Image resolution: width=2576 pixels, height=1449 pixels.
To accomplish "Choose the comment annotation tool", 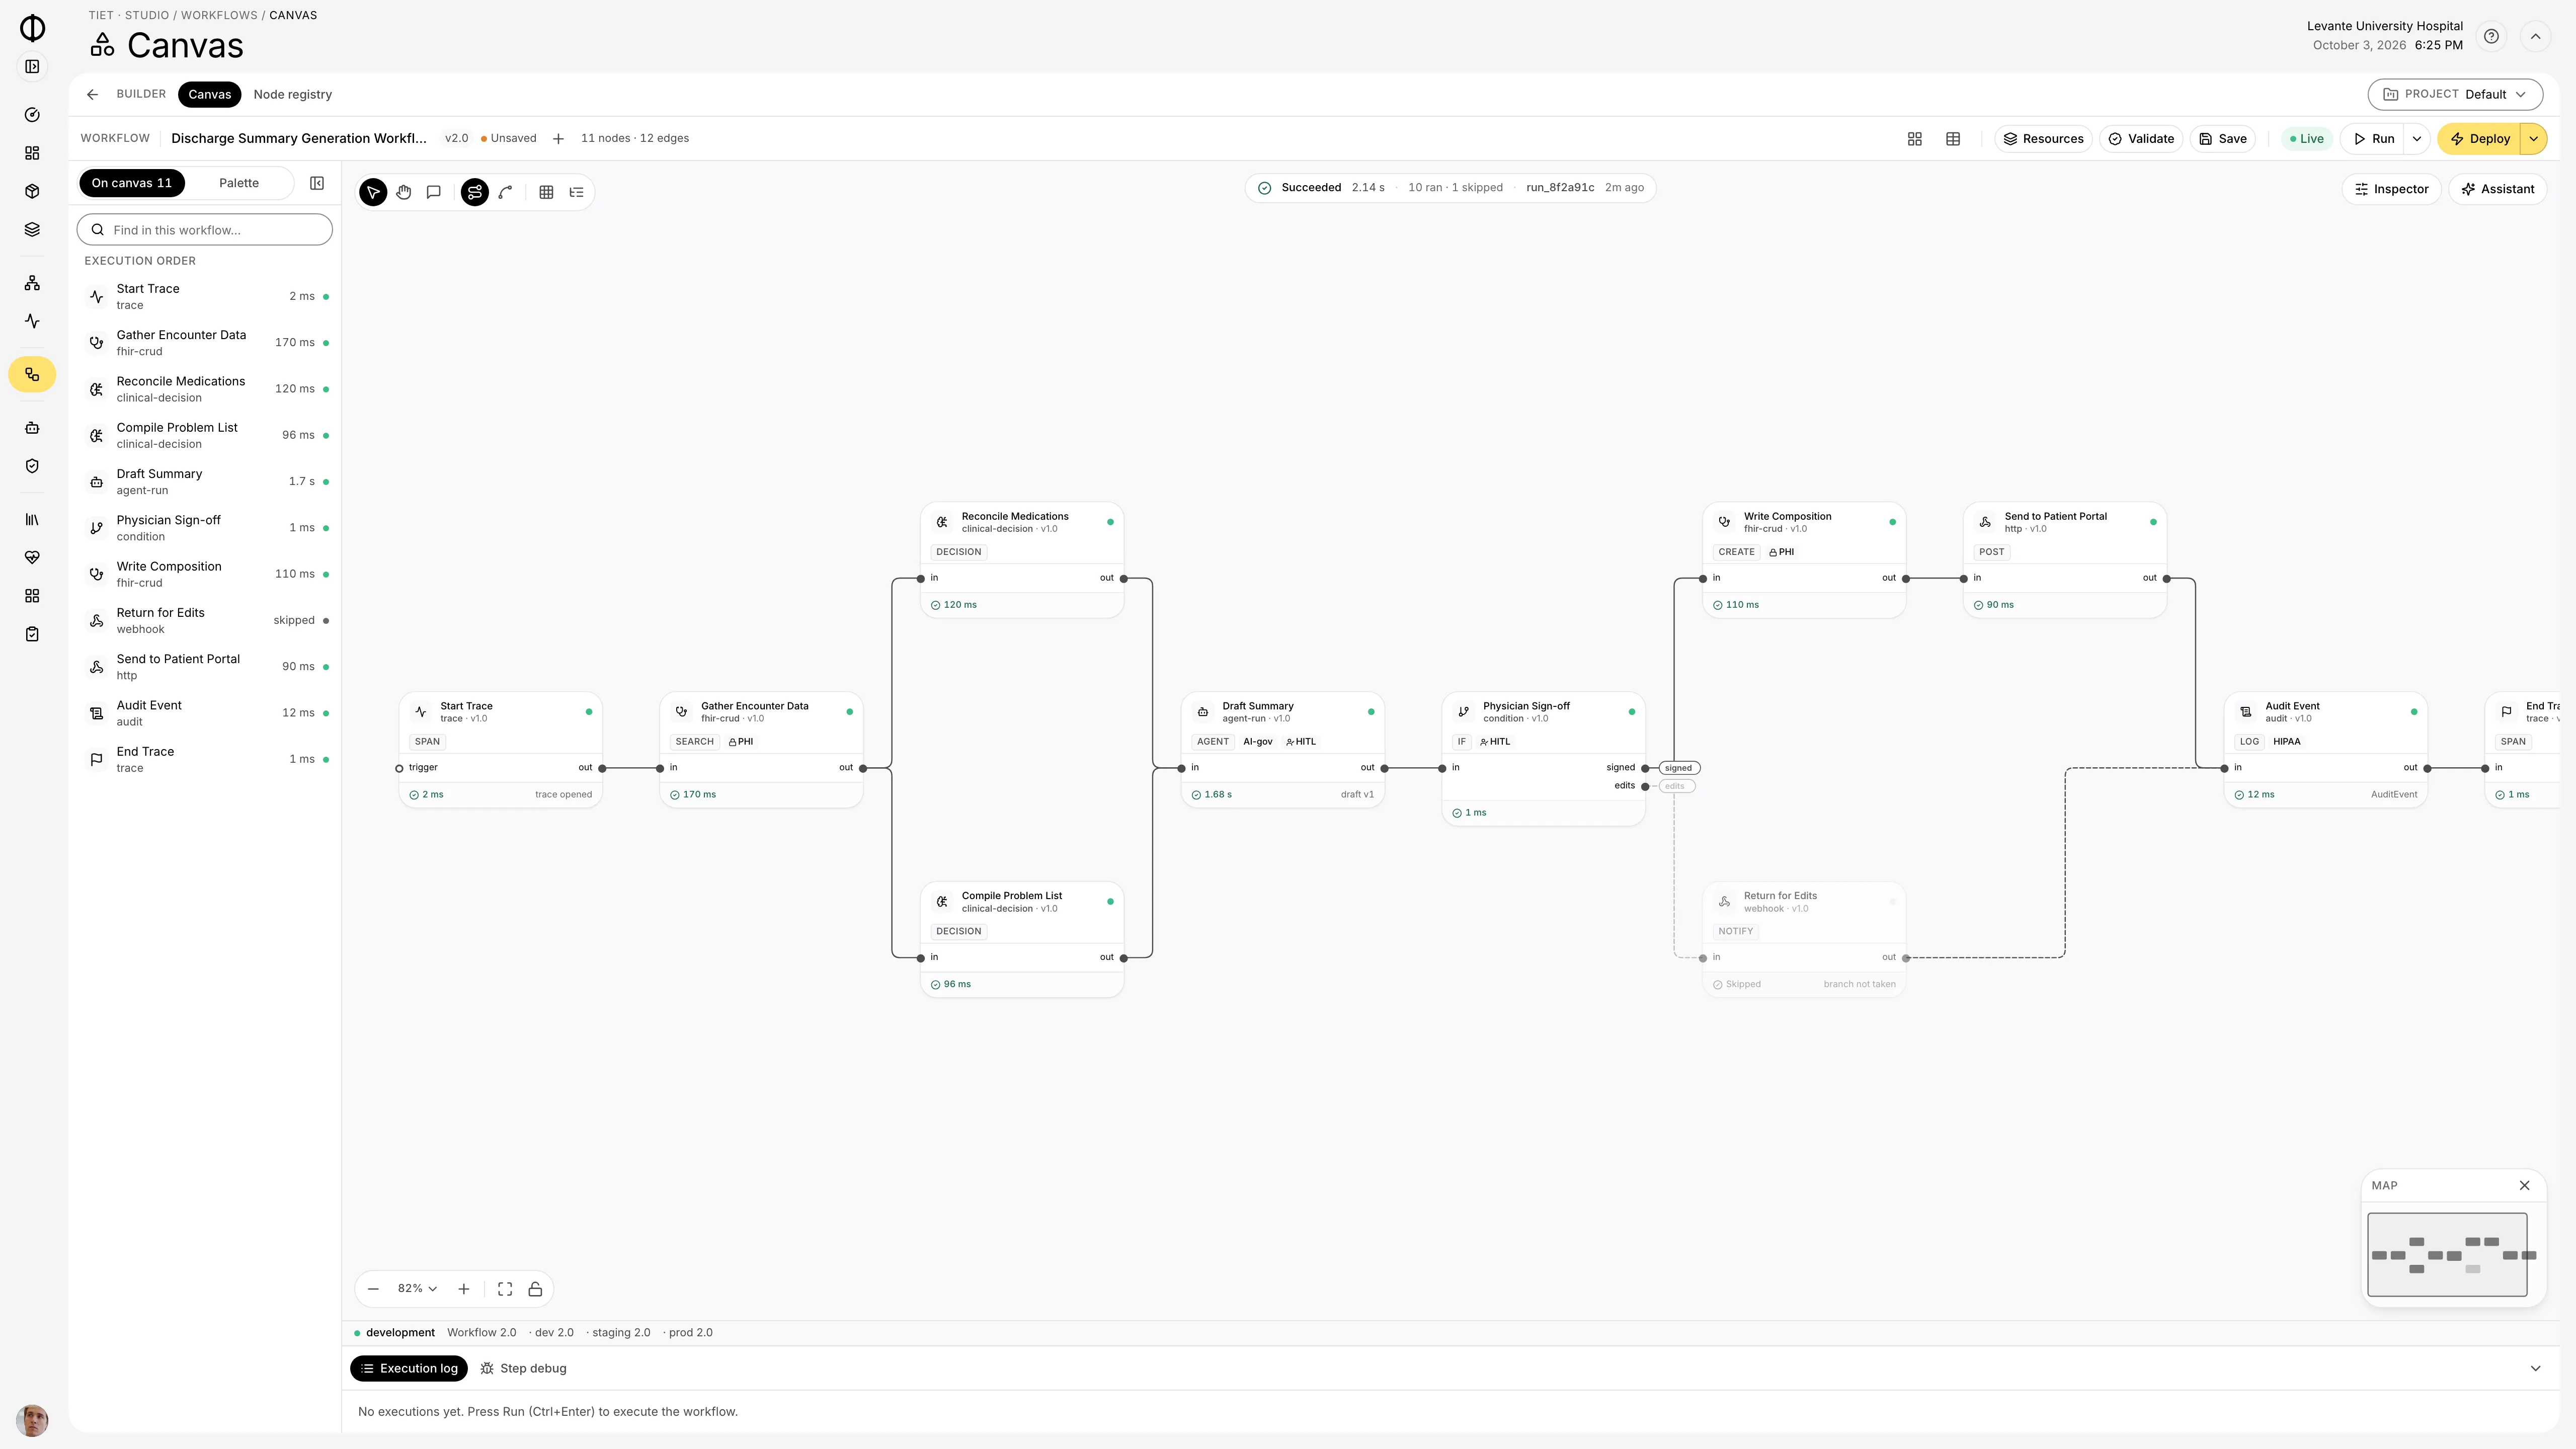I will pos(434,192).
